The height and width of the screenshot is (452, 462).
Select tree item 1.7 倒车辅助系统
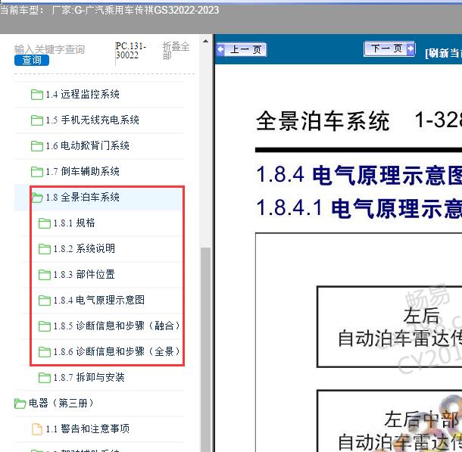point(83,171)
